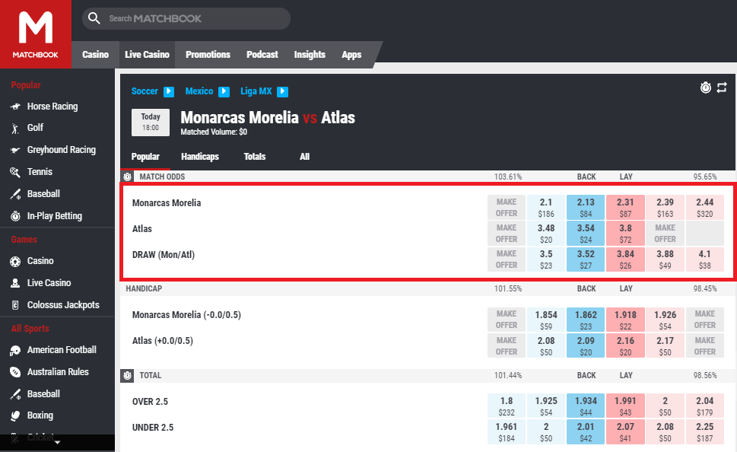The image size is (737, 452).
Task: Back Over 2.5 at 1.934
Action: point(586,406)
